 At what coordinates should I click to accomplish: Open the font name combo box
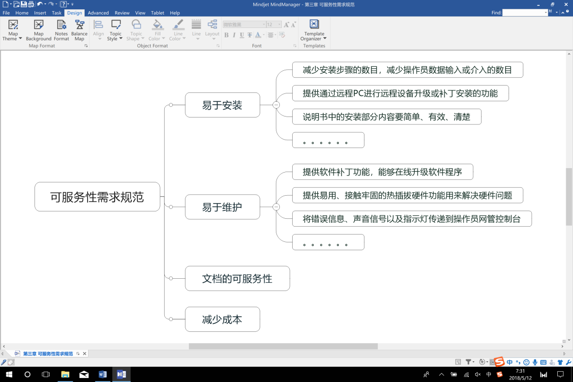[244, 24]
